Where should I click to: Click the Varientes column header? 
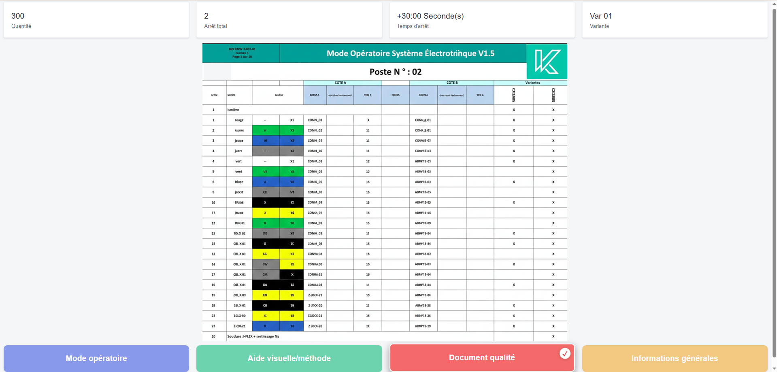[x=532, y=83]
